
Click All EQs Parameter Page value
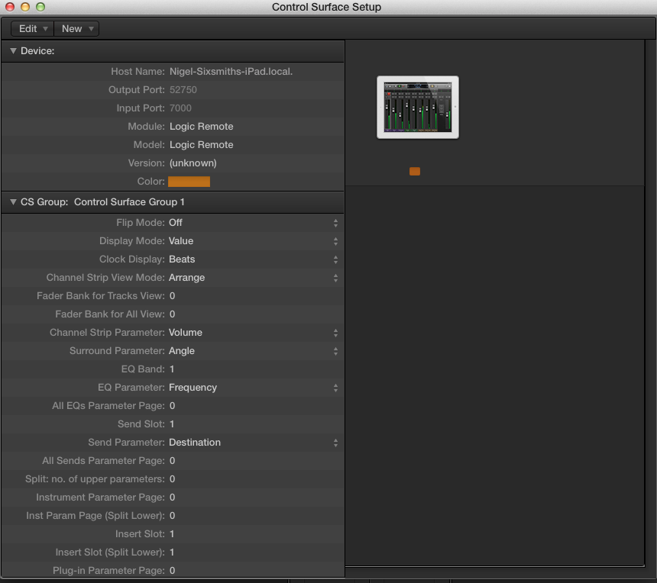click(172, 406)
